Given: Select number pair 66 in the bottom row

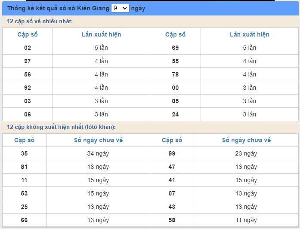Looking at the screenshot, I should click(x=24, y=220).
